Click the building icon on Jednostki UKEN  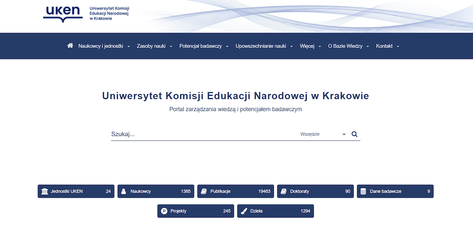44,191
